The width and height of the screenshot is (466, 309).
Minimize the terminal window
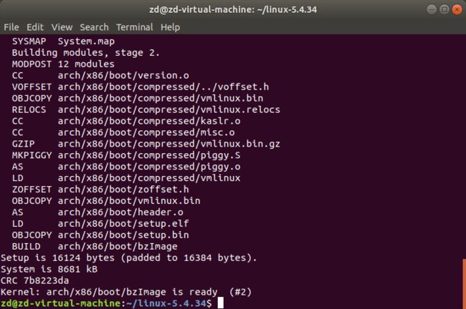point(432,9)
